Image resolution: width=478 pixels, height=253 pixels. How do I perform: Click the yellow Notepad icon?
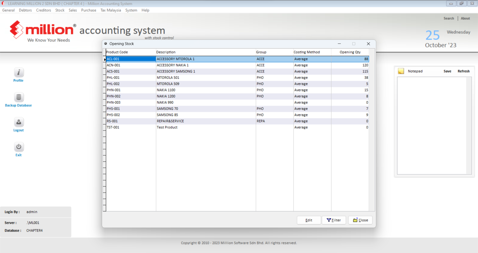click(401, 71)
